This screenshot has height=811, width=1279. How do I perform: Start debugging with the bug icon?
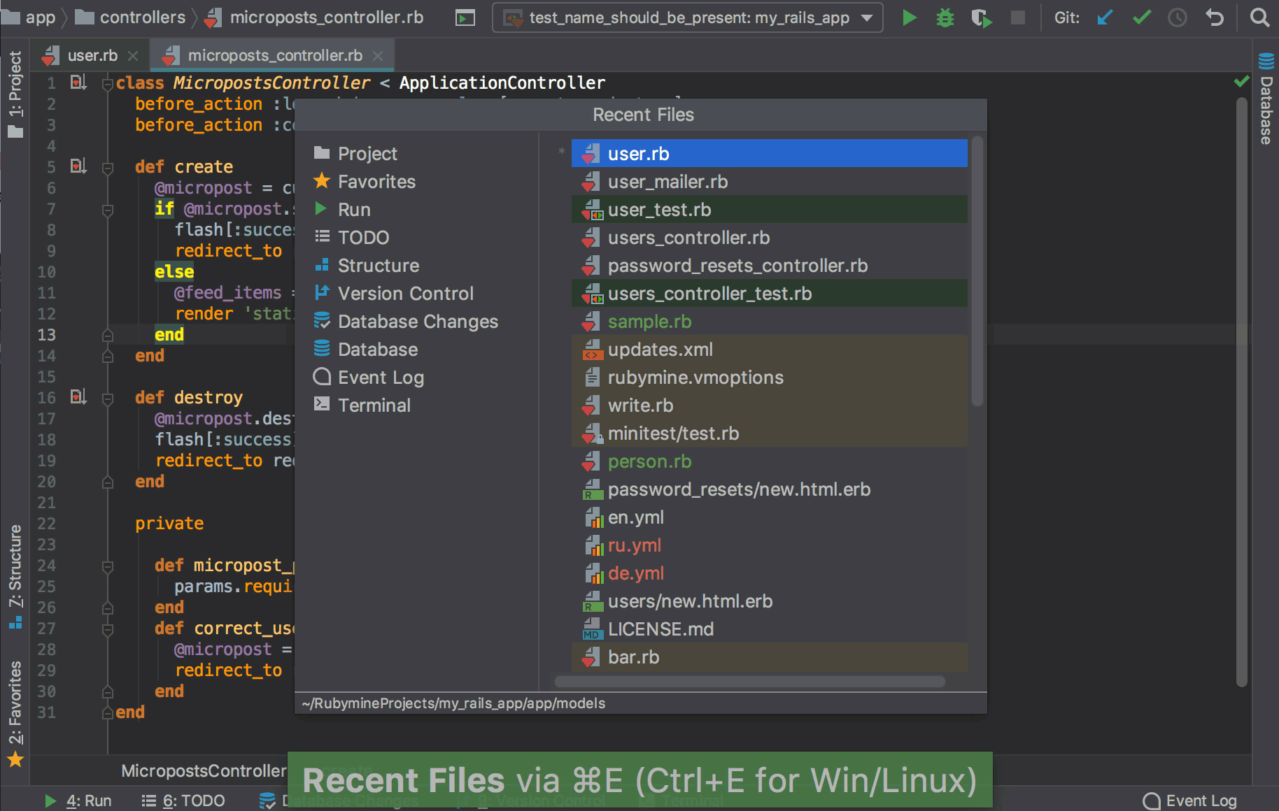945,17
